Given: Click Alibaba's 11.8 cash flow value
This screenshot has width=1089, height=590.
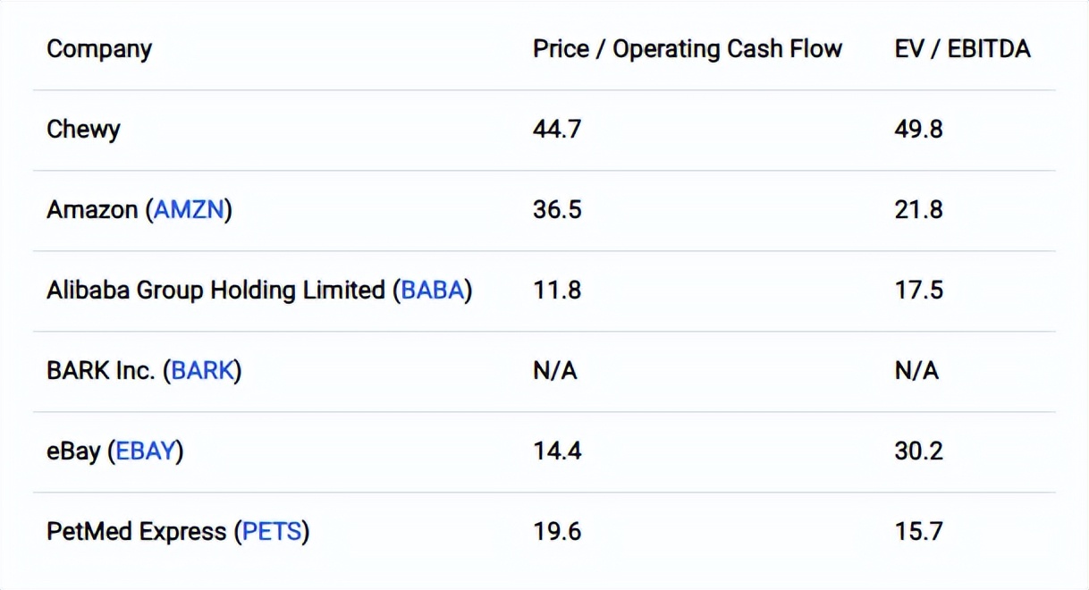Looking at the screenshot, I should pyautogui.click(x=557, y=291).
